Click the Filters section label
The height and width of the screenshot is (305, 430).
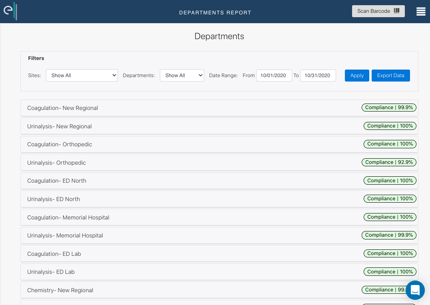click(x=36, y=58)
